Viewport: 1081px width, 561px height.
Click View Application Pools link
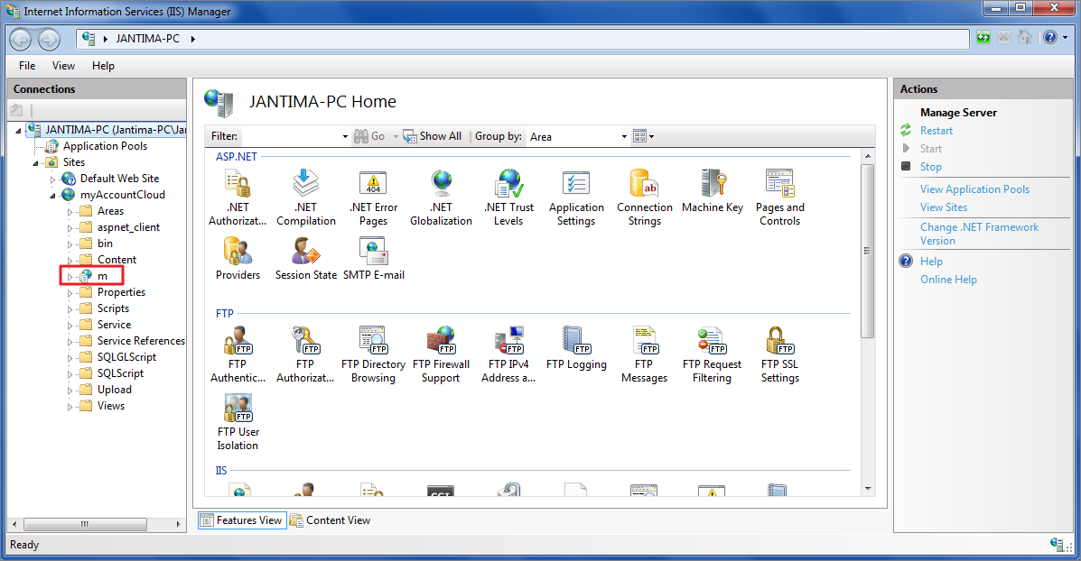[x=974, y=189]
